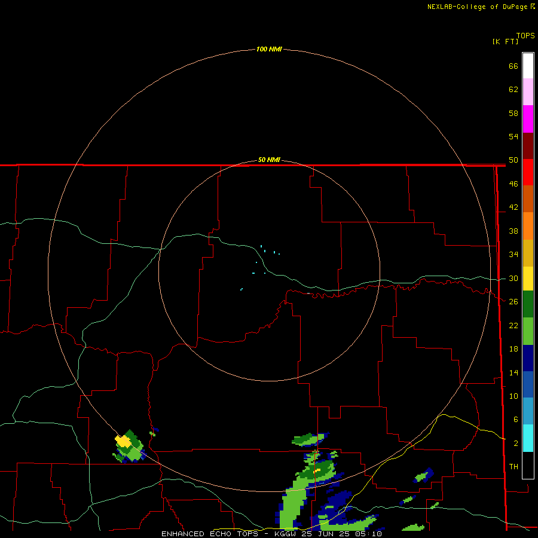Click the yellow legend swatch near 30
Viewport: 538px width, 538px height.
click(528, 279)
